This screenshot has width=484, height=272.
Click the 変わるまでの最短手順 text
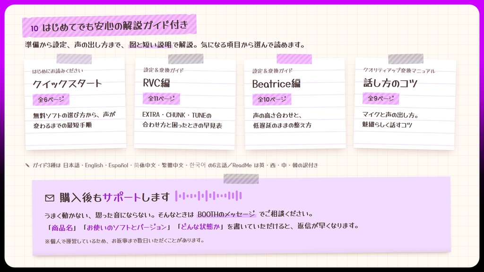tap(63, 126)
